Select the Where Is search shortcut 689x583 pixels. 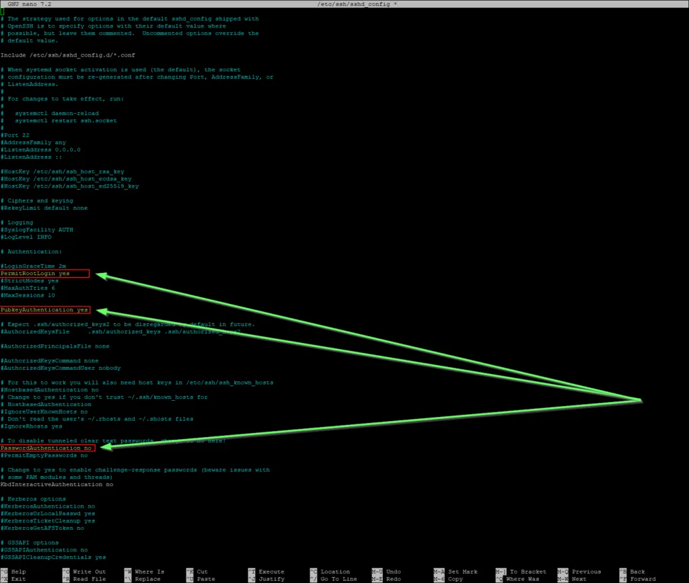point(148,572)
